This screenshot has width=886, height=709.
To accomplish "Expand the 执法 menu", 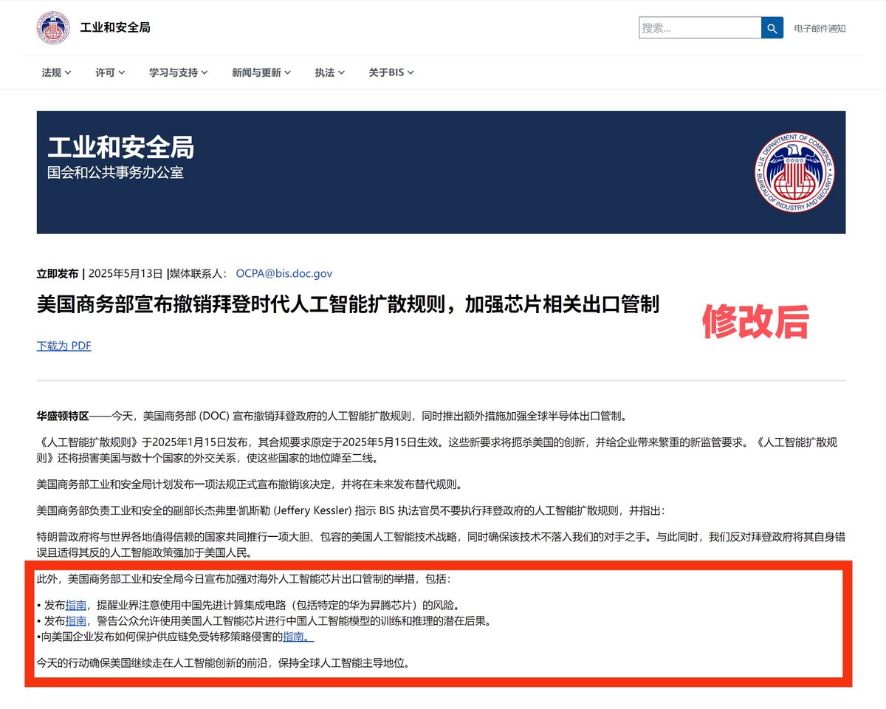I will pos(330,72).
